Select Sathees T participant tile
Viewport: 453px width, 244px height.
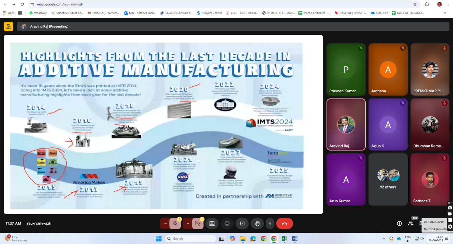click(430, 179)
